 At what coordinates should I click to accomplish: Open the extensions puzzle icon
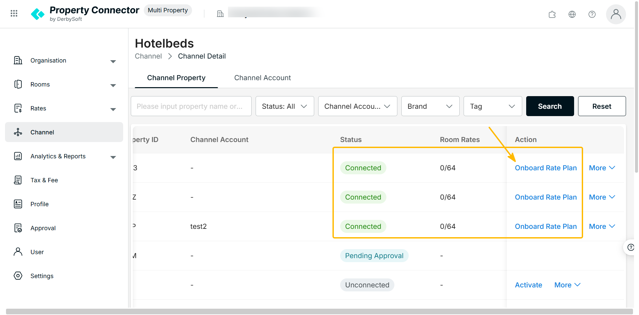pos(552,14)
